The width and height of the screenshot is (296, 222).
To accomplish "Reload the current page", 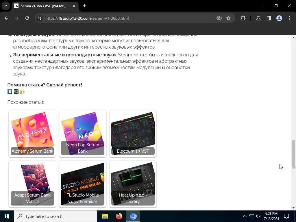I will [27, 18].
